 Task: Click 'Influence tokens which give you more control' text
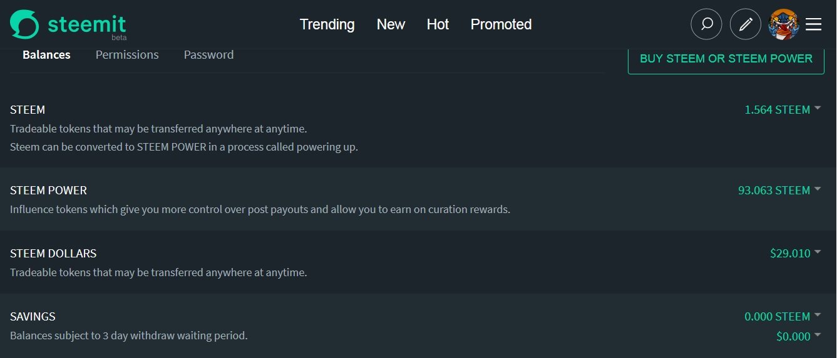point(260,209)
